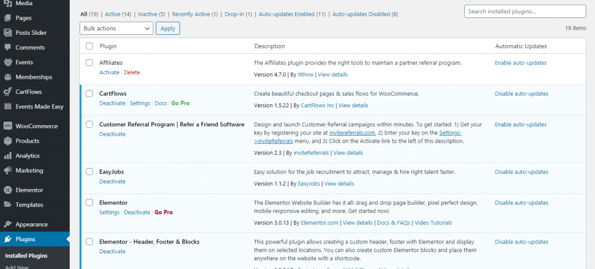Delete the Affiliates plugin
The height and width of the screenshot is (269, 595).
pyautogui.click(x=132, y=72)
